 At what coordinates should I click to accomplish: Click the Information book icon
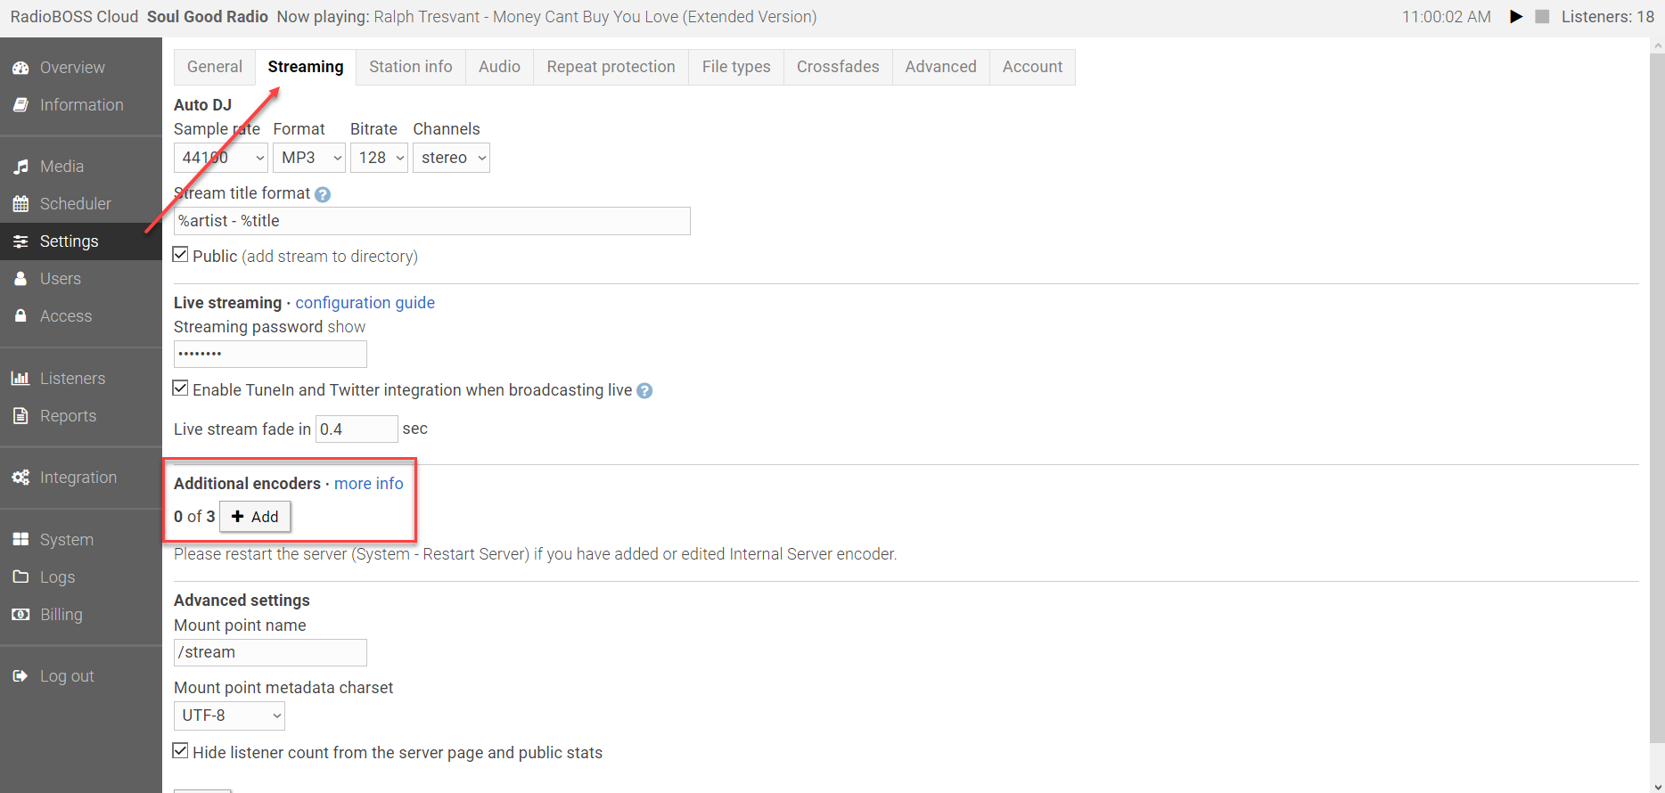pos(21,105)
